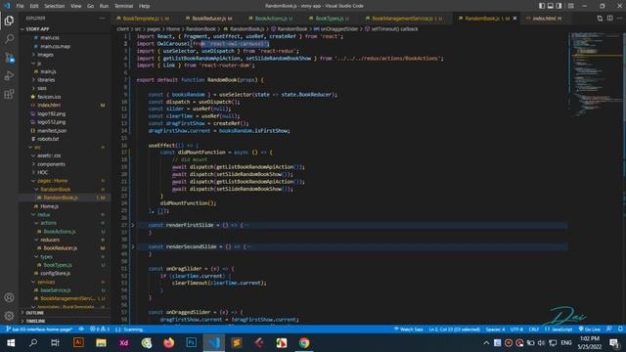The width and height of the screenshot is (626, 352).
Task: Open Adobe Illustrator from the taskbar
Action: 78,343
